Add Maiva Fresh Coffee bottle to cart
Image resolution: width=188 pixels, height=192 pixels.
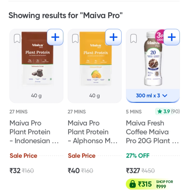(x=172, y=37)
